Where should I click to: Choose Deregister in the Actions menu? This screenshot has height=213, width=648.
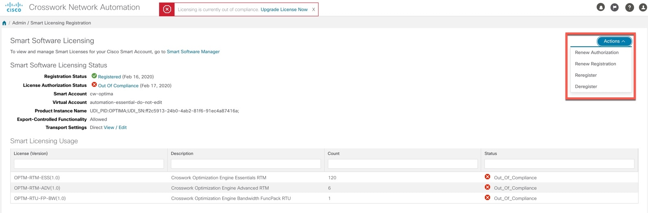586,86
